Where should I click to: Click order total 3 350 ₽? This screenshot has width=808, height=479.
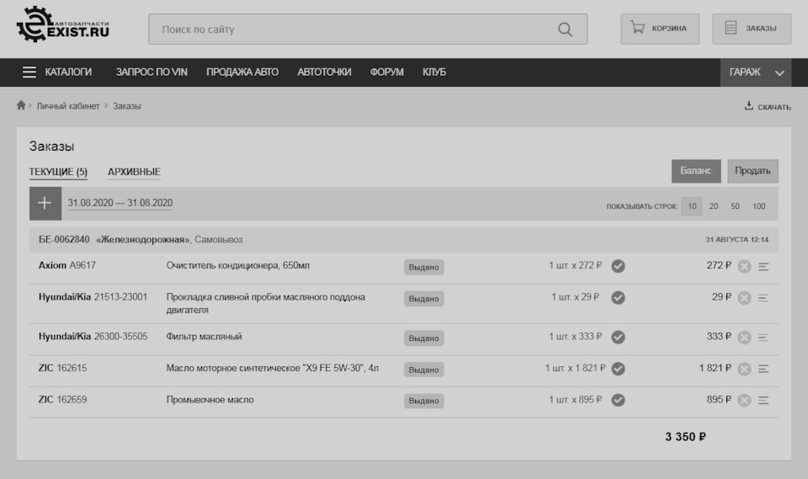pos(685,437)
